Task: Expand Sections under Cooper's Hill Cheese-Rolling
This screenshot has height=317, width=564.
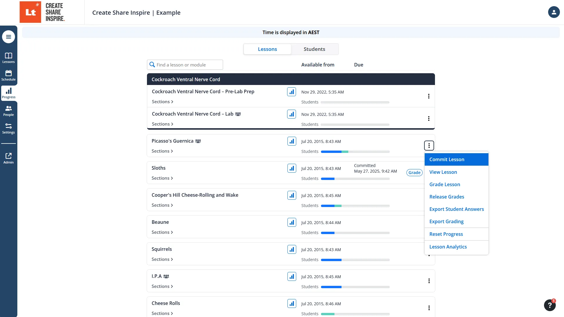Action: click(x=162, y=205)
